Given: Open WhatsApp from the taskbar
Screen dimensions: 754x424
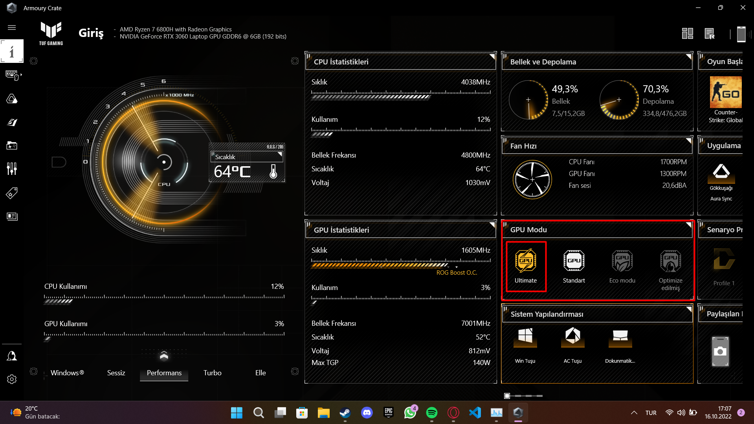Looking at the screenshot, I should [x=410, y=413].
